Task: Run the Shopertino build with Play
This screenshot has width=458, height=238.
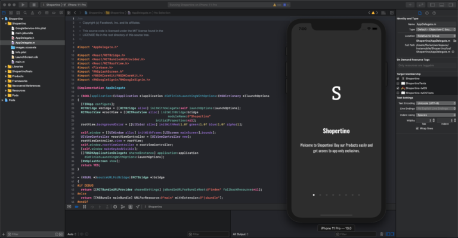Action: (x=23, y=5)
